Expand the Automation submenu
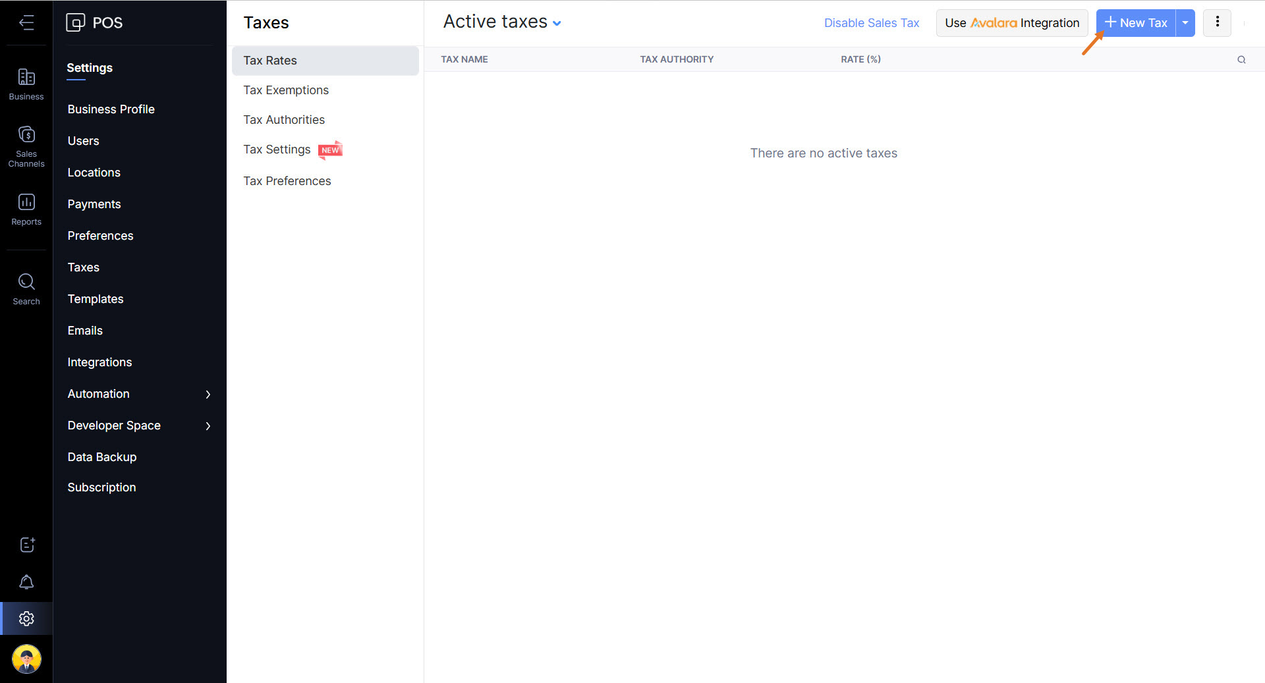This screenshot has height=683, width=1265. [208, 395]
